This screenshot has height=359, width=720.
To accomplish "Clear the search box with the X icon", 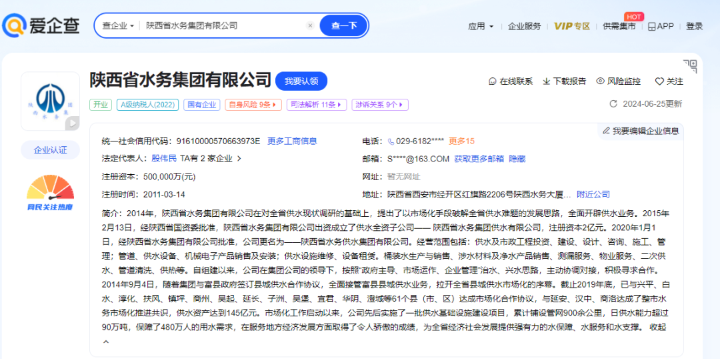I will point(310,25).
